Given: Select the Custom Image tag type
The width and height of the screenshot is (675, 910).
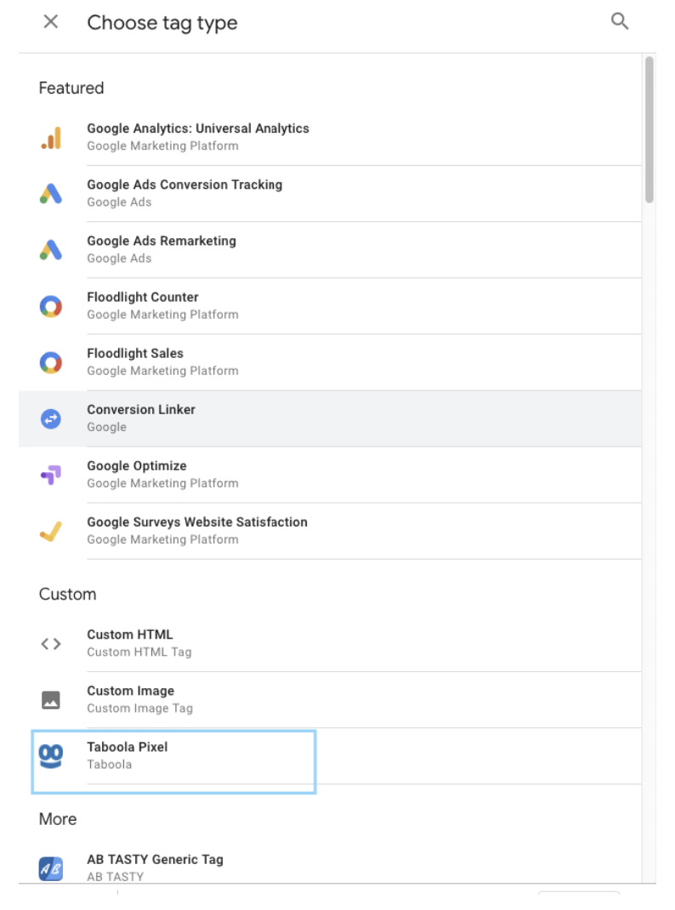Looking at the screenshot, I should click(x=331, y=700).
